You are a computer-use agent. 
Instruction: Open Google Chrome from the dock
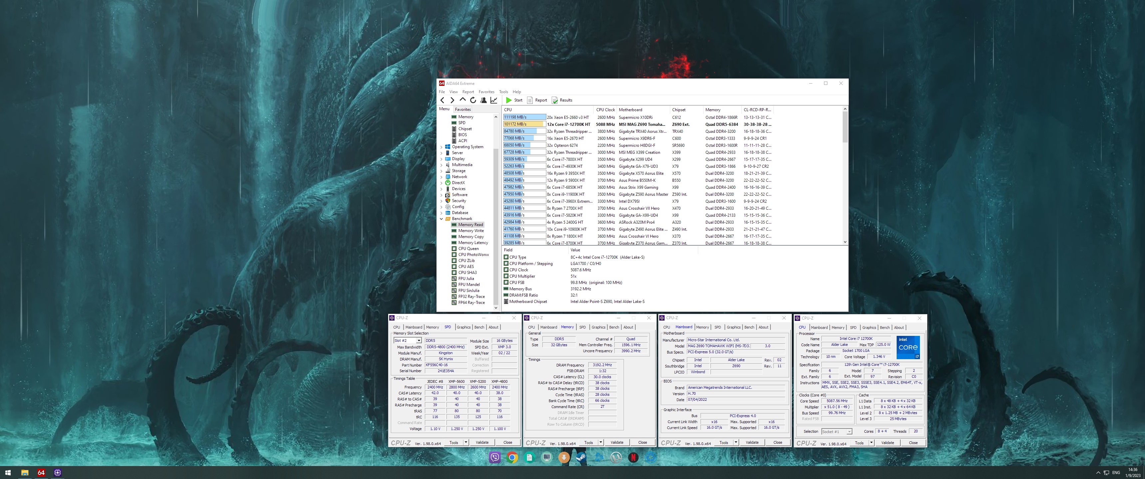[512, 457]
